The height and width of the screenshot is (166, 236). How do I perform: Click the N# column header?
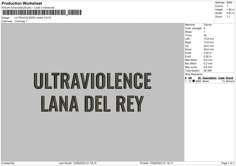point(190,78)
